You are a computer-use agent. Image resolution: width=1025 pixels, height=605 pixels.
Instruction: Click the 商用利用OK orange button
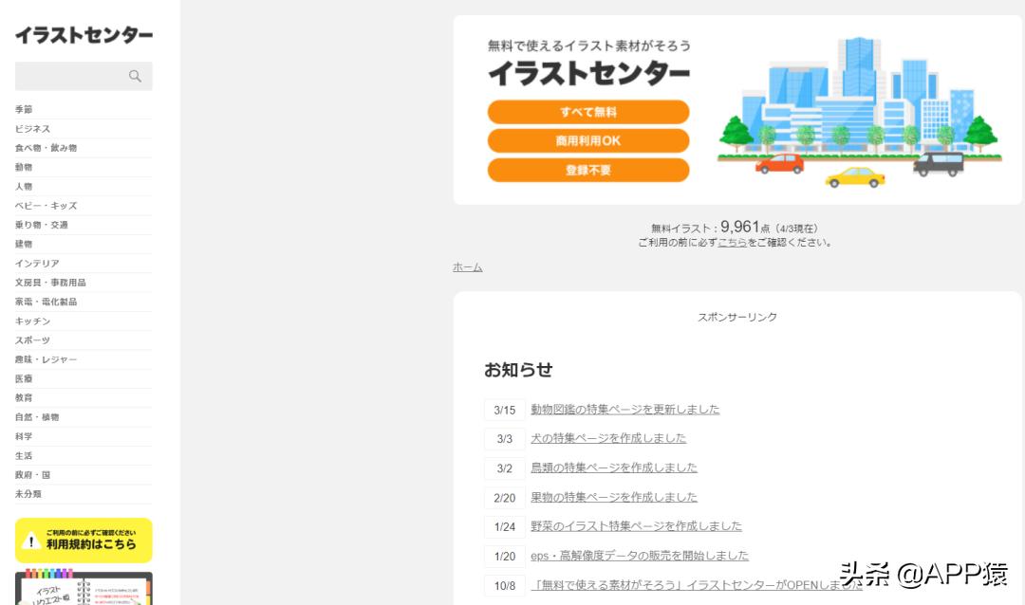point(588,140)
